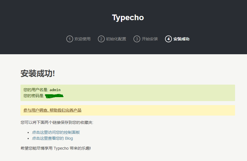Open the 参与用户调查 survey link

(52, 110)
